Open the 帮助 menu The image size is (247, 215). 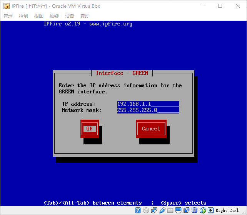tap(85, 16)
